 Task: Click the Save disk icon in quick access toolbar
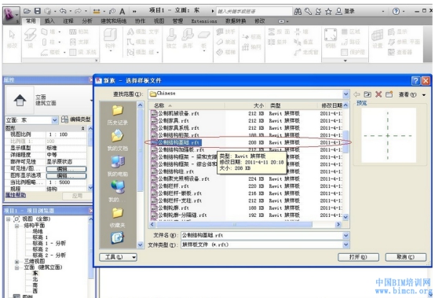click(38, 11)
